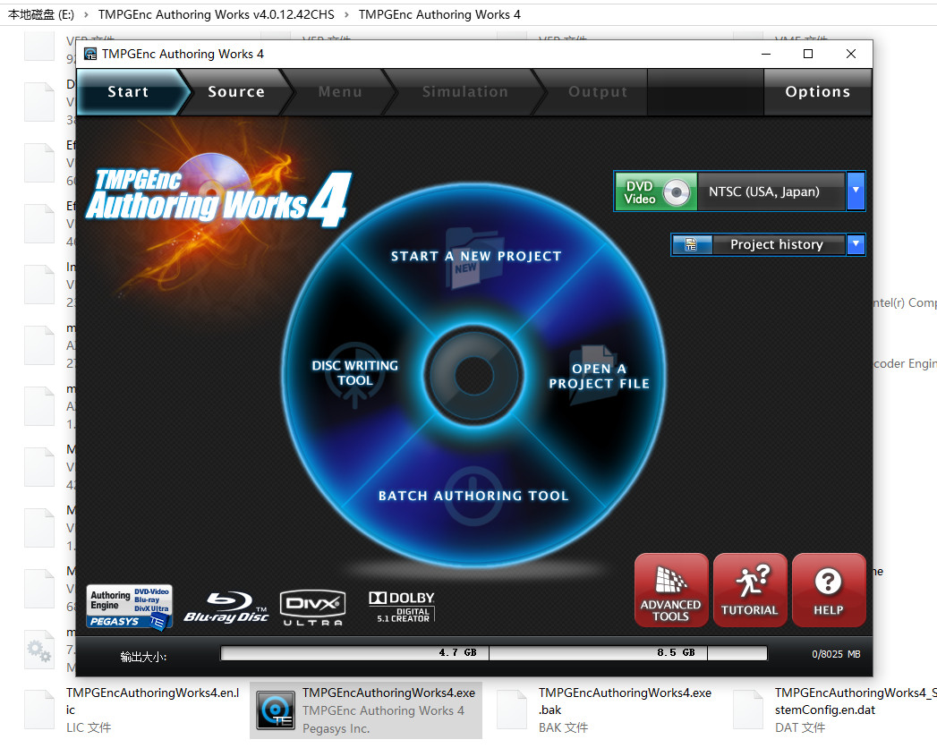This screenshot has width=937, height=748.
Task: Select the Output tab
Action: pyautogui.click(x=598, y=92)
